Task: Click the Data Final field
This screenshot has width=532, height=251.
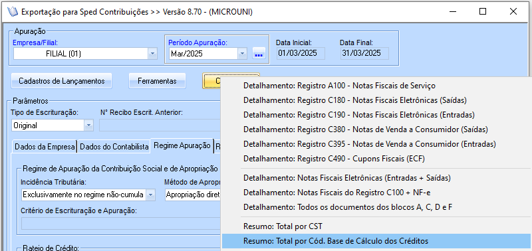Action: [364, 54]
